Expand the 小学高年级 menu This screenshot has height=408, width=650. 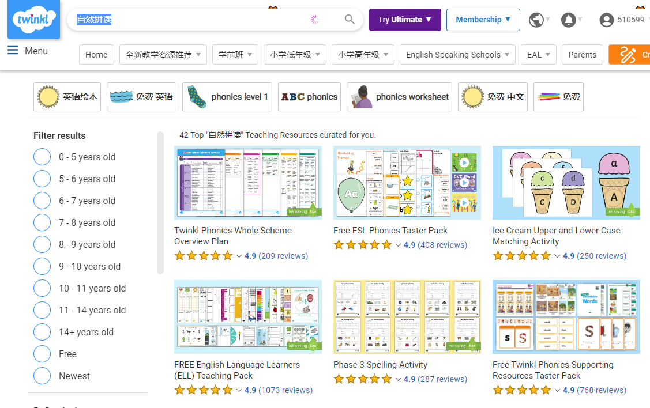tap(363, 55)
